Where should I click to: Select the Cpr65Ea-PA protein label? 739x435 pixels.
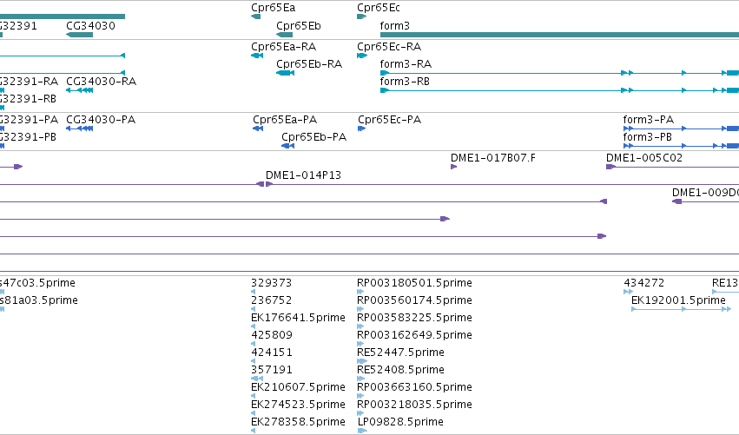click(285, 120)
